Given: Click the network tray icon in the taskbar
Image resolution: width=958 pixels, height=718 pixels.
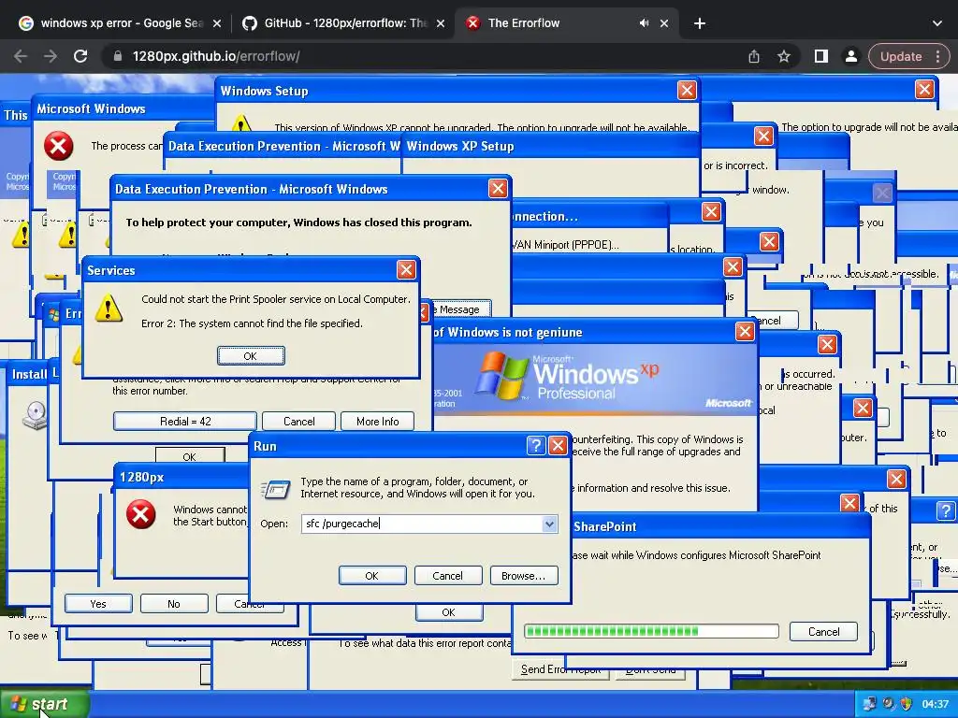Looking at the screenshot, I should coord(869,704).
